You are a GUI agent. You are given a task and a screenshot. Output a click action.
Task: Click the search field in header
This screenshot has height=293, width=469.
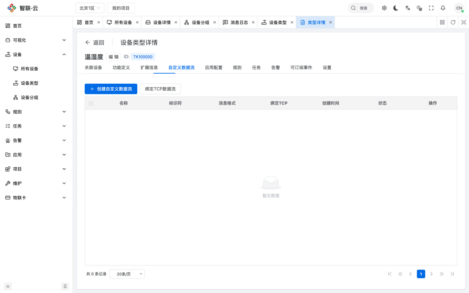tap(361, 8)
